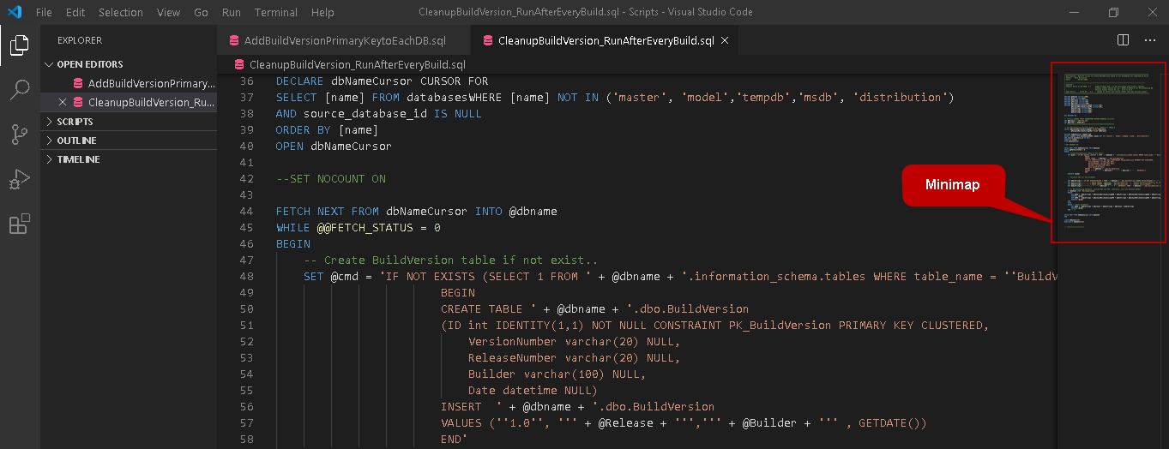Image resolution: width=1169 pixels, height=449 pixels.
Task: Click line number 46 at BEGIN
Action: (x=247, y=244)
